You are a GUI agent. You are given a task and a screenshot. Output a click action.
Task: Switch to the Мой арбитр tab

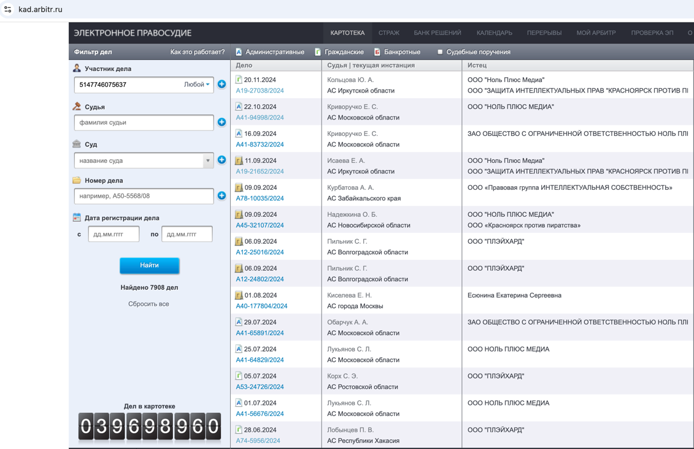[596, 32]
